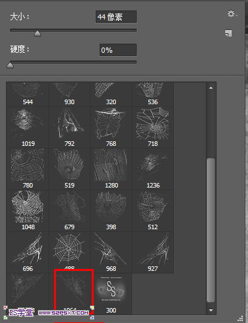This screenshot has height=323, width=248.
Task: Click the brush list scrollbar thumb
Action: 211,230
